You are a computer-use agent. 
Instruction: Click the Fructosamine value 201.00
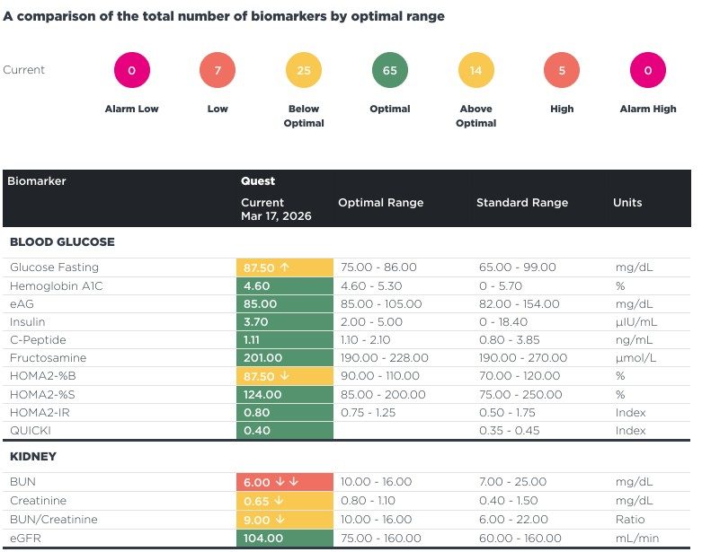[x=262, y=358]
